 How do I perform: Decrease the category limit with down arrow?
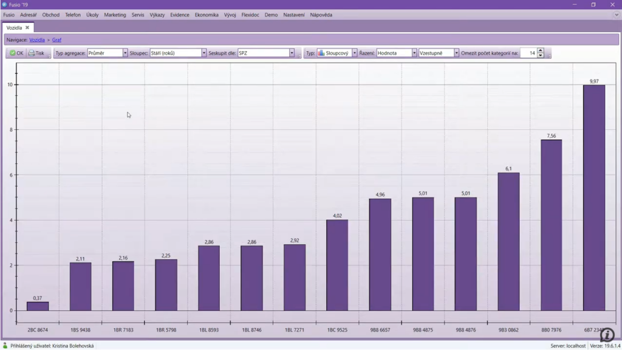pos(541,56)
